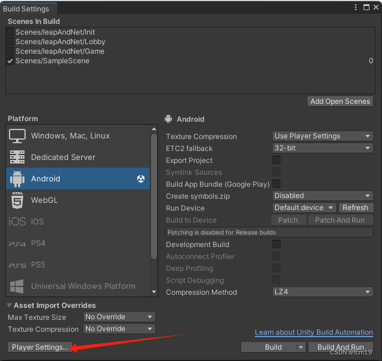This screenshot has width=382, height=361.
Task: Click the iOS platform icon
Action: 17,221
